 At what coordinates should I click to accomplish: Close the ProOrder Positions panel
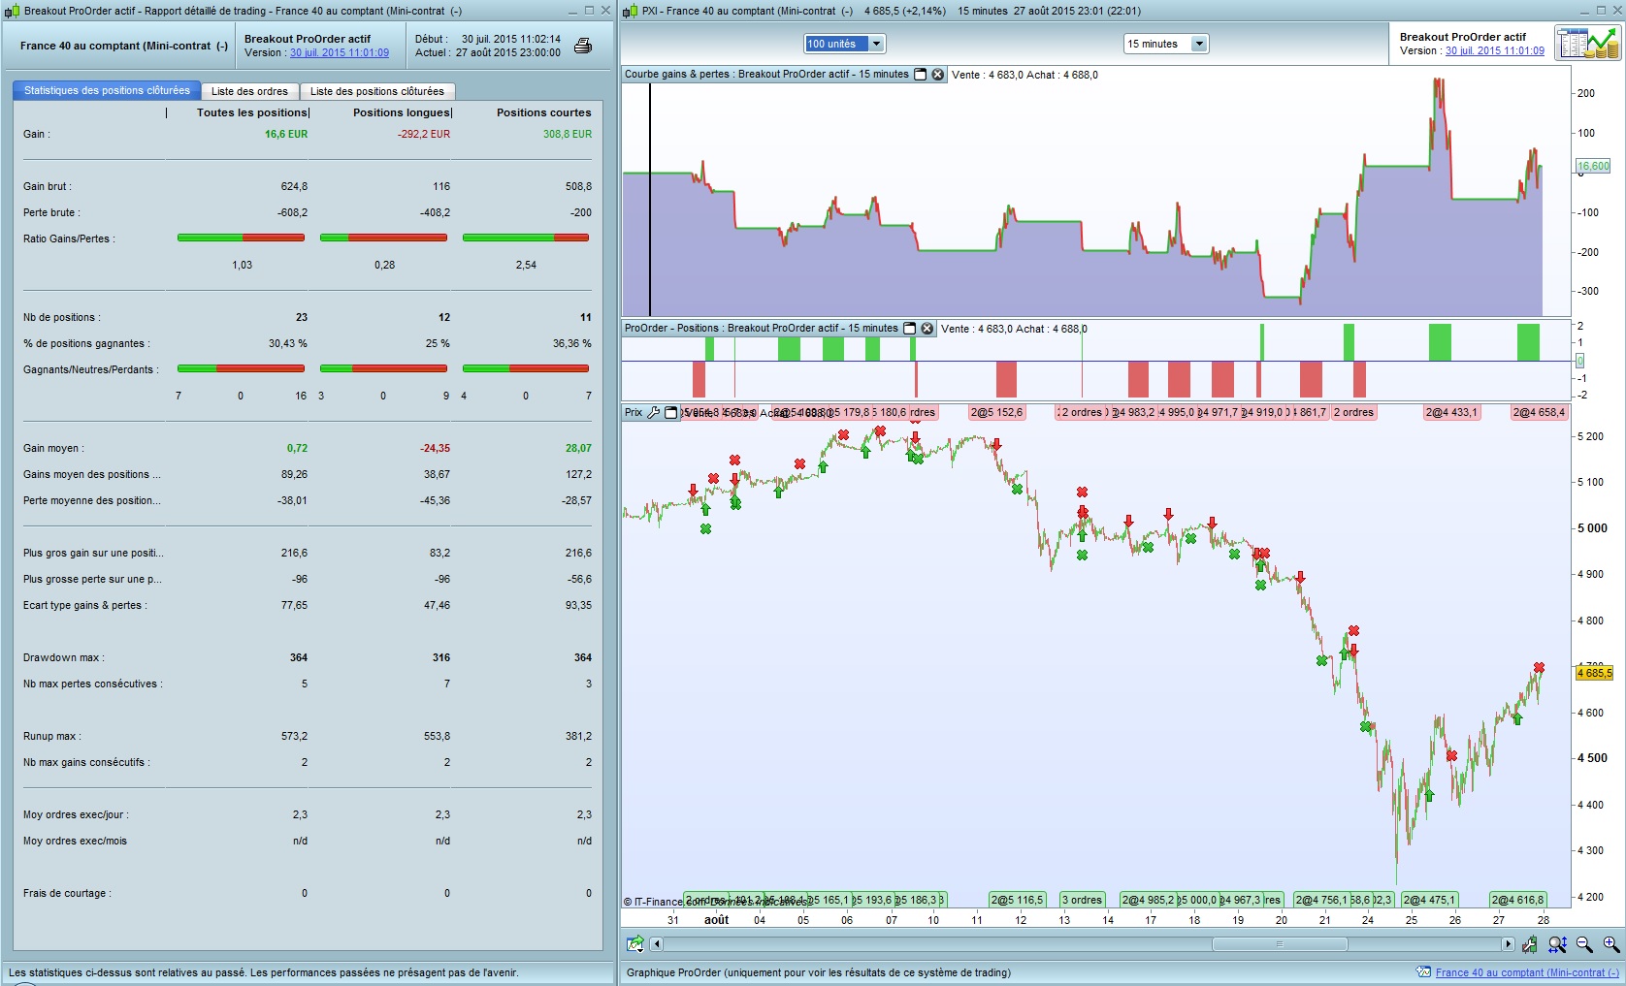coord(927,329)
